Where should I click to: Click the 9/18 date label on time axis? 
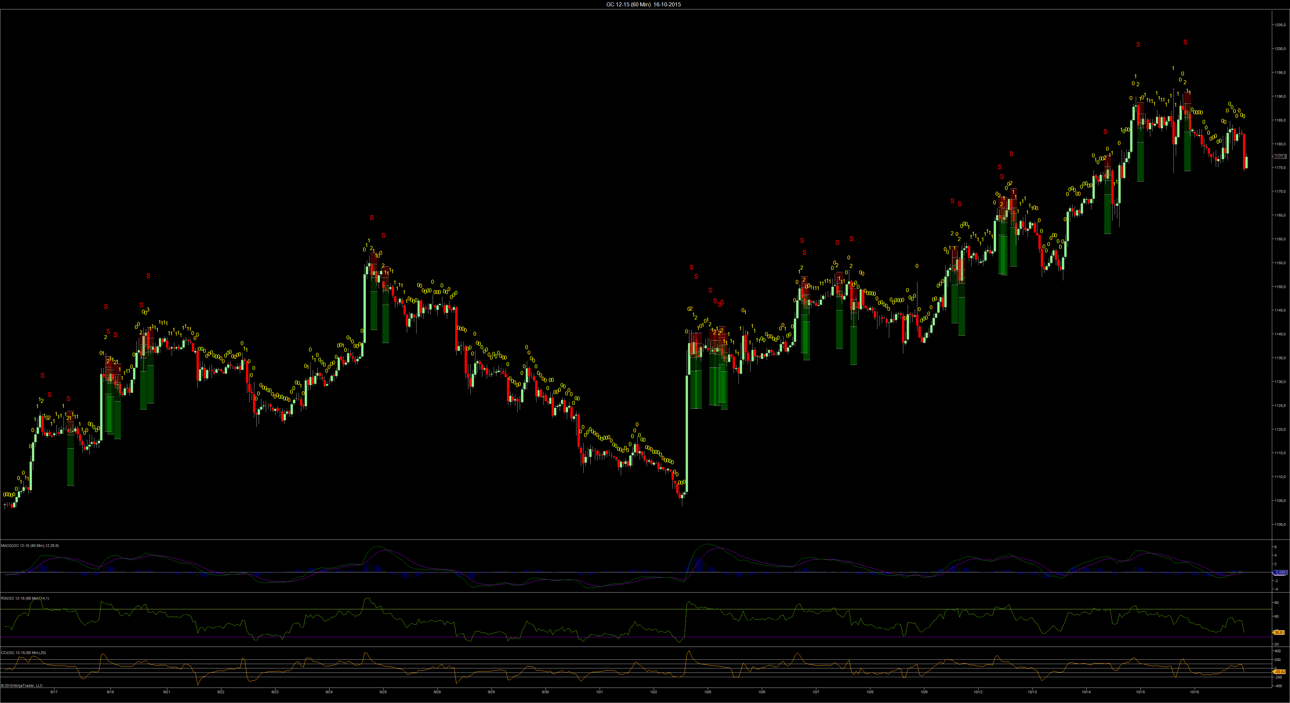tap(110, 693)
